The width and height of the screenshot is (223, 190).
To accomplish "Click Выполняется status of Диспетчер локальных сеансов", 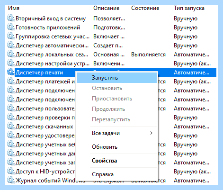I will (x=148, y=54).
